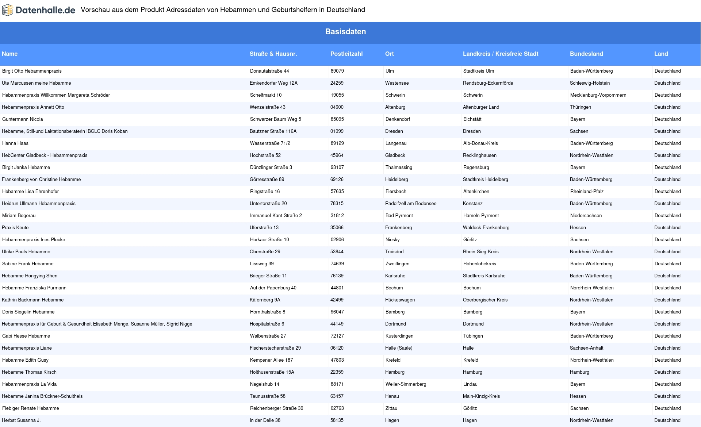Select the Bundesland column header
Screen dimensions: 701x427
point(586,54)
